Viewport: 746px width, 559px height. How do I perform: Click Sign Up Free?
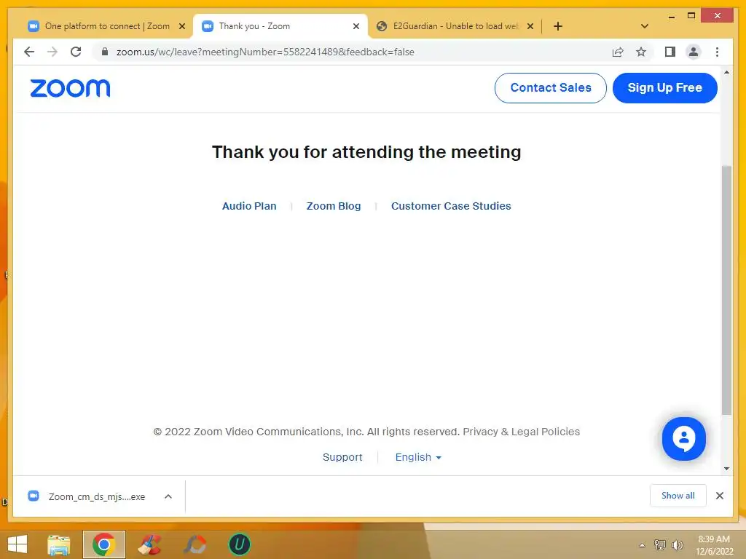[664, 88]
